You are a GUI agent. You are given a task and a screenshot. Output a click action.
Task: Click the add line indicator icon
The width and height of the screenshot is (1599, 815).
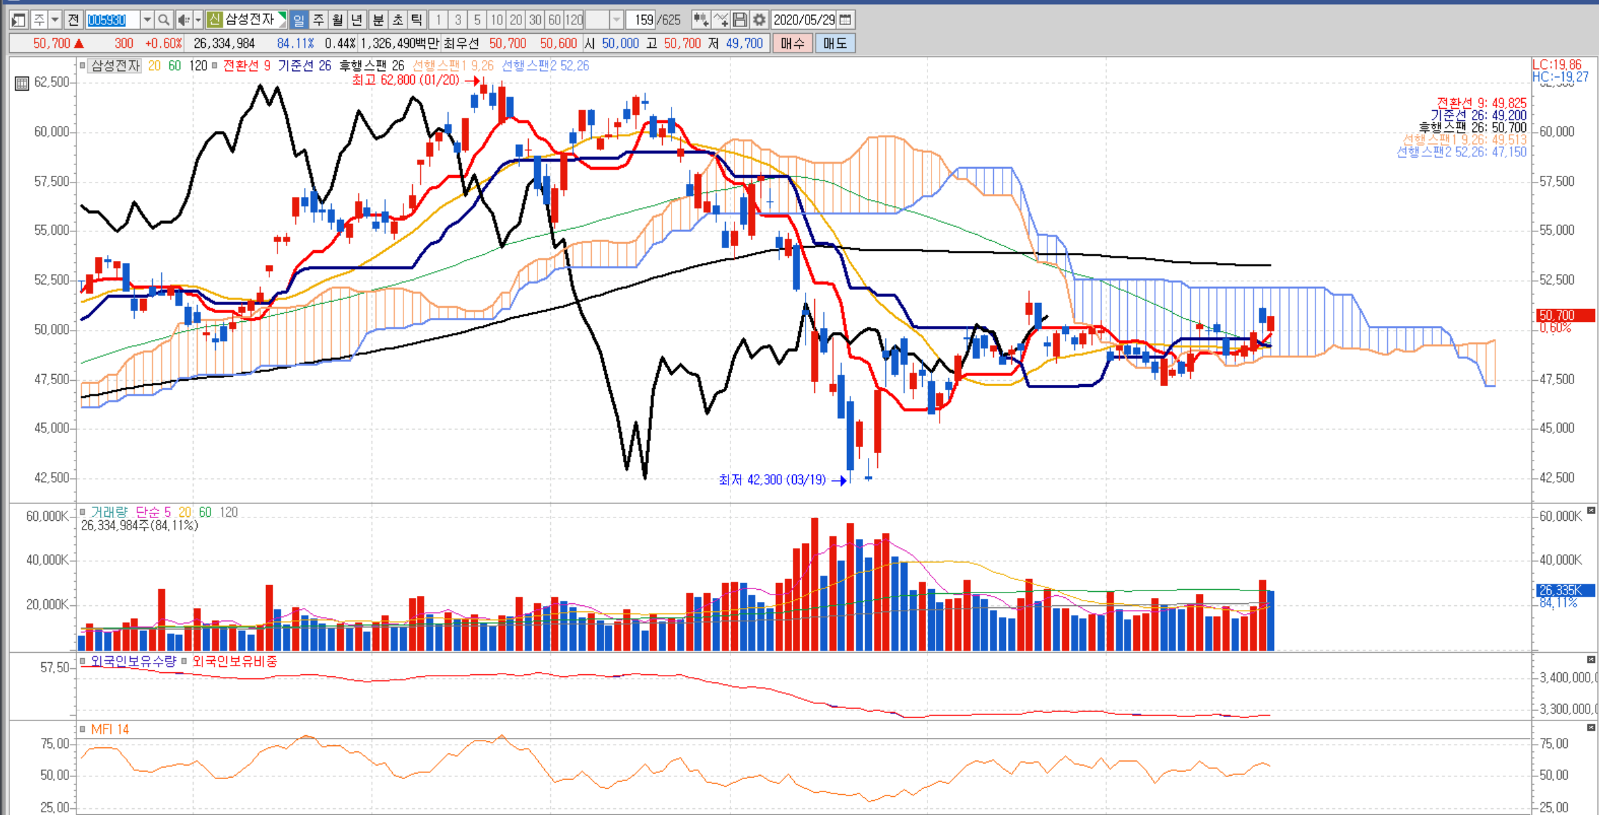coord(721,20)
